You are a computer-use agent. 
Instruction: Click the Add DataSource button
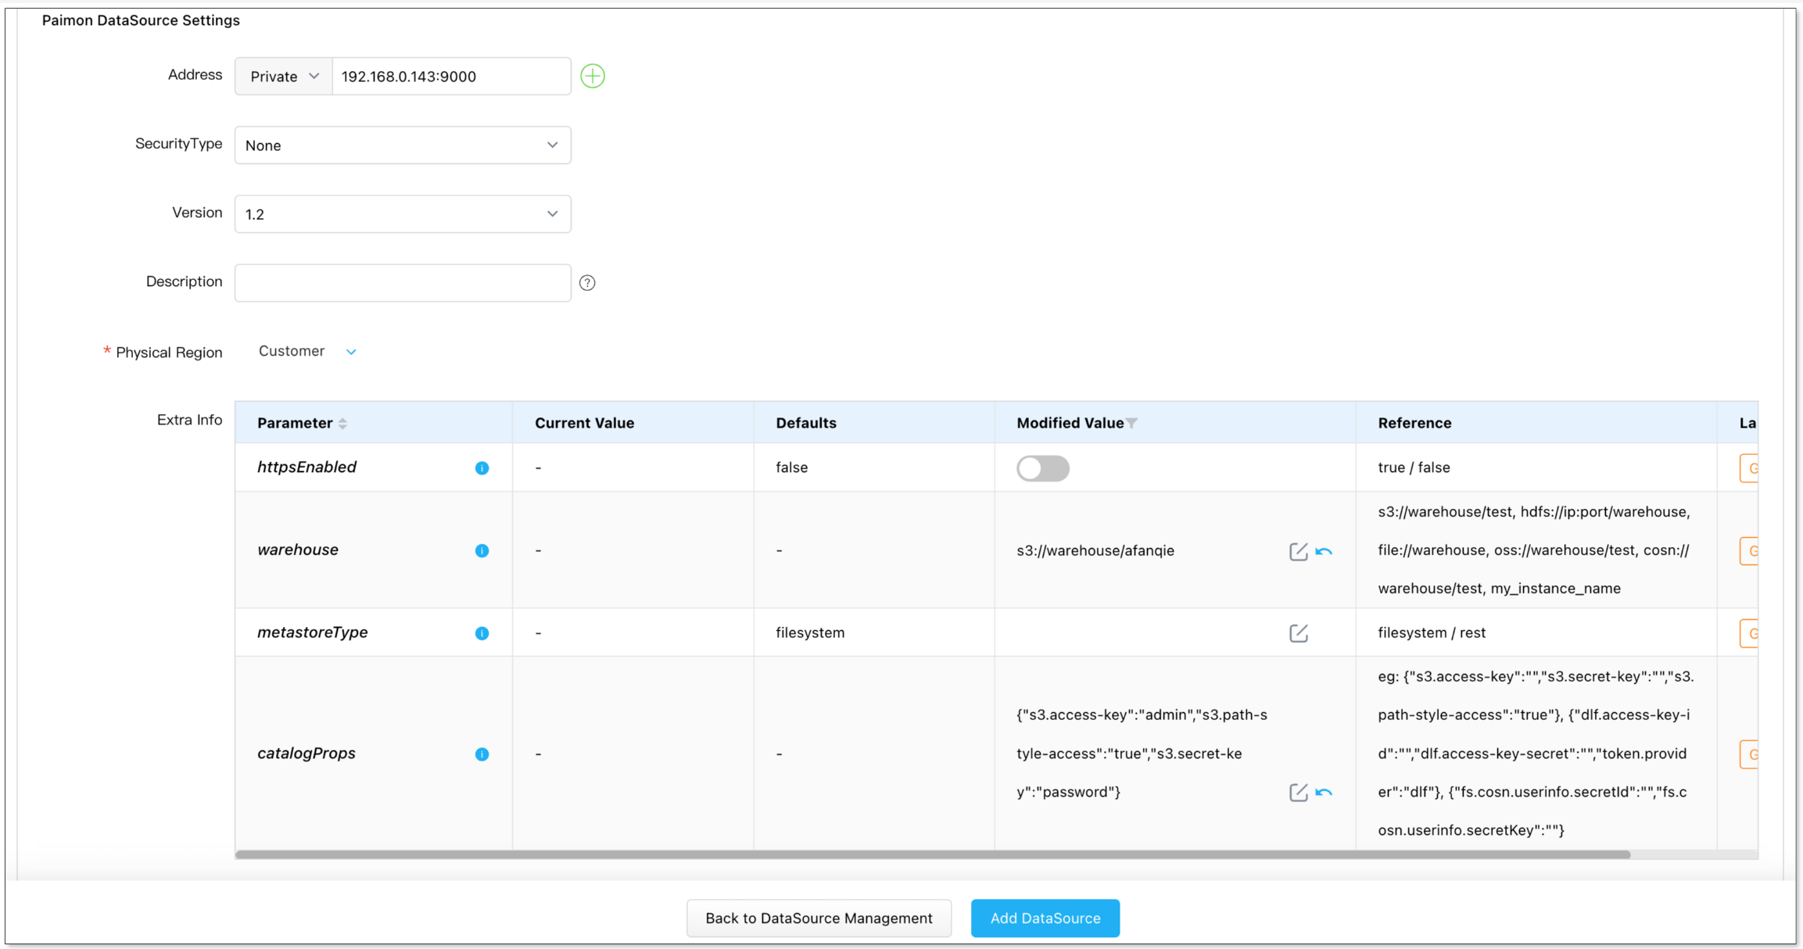tap(1045, 919)
